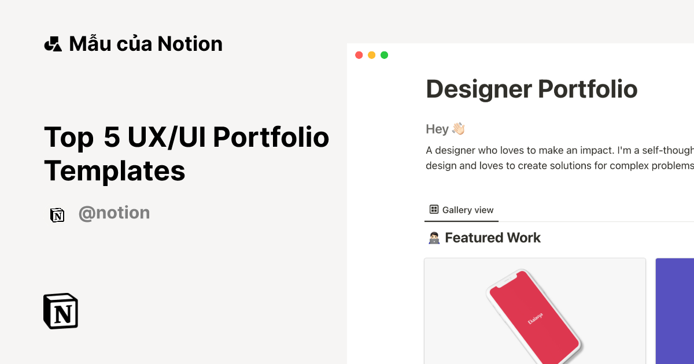Image resolution: width=694 pixels, height=364 pixels.
Task: Click the small Notion icon beside @notion
Action: point(57,214)
